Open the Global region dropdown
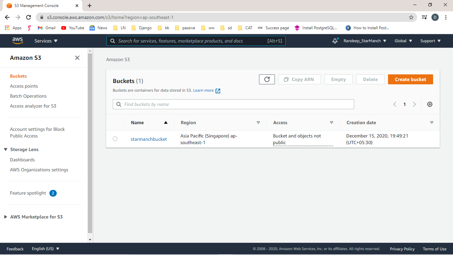 (404, 41)
